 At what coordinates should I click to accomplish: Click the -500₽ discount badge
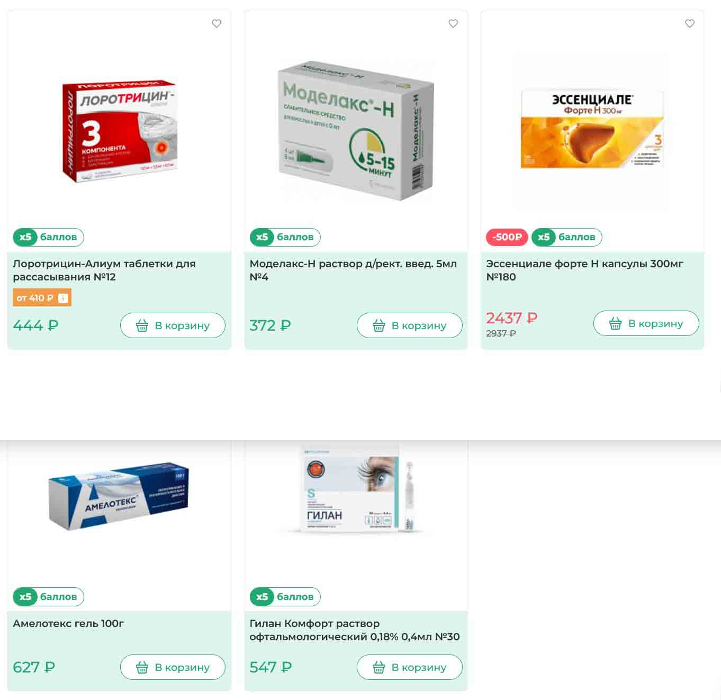(507, 237)
